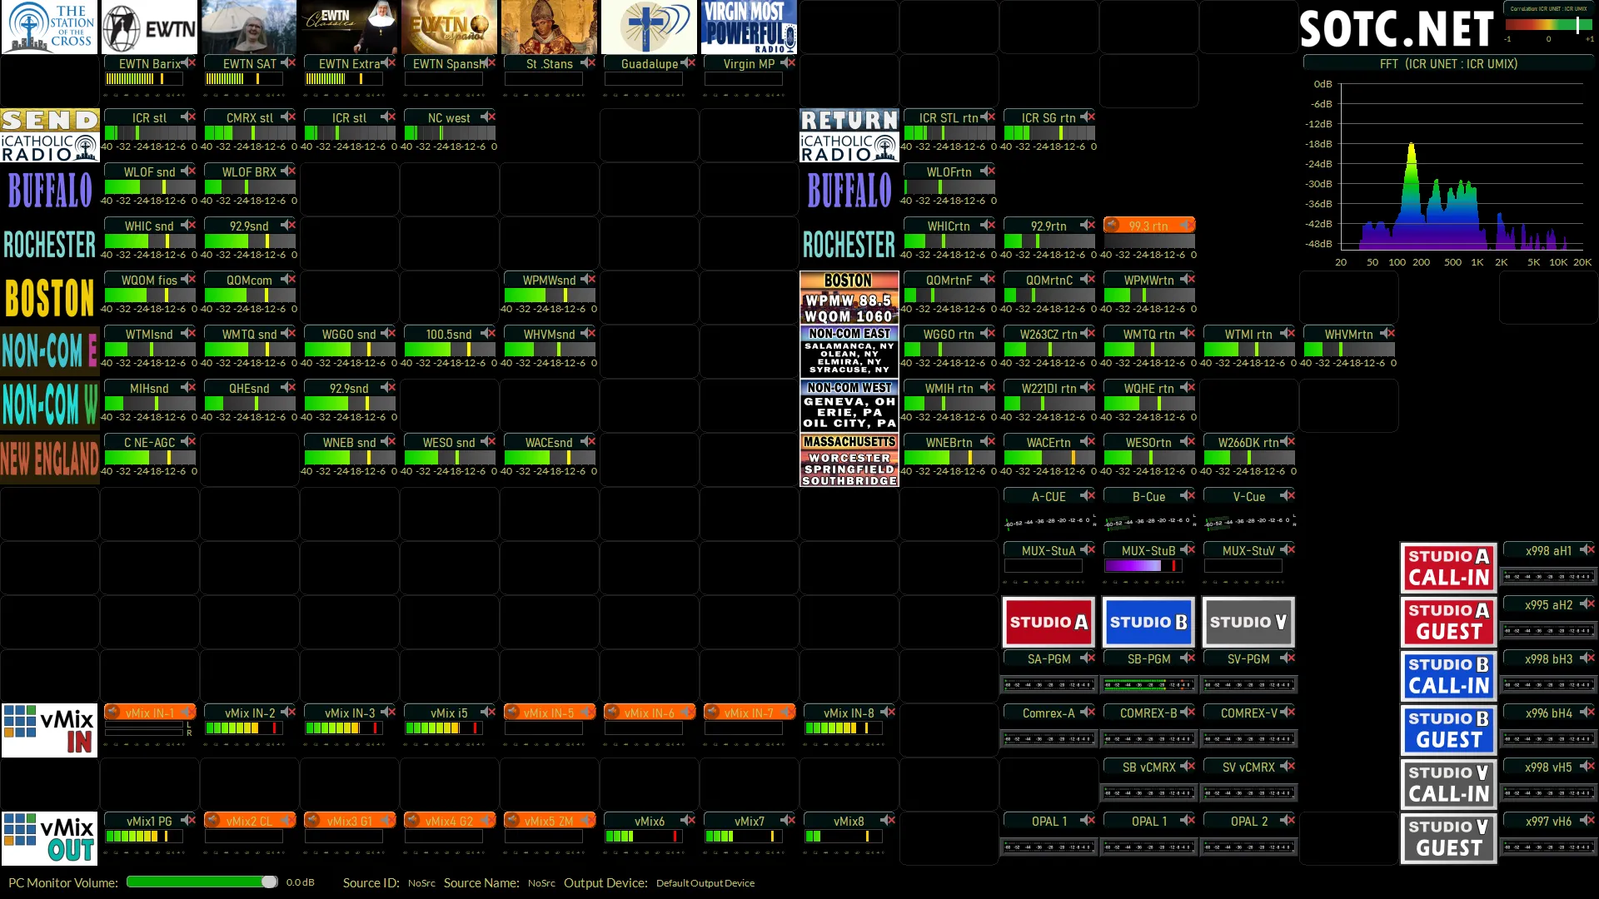This screenshot has height=899, width=1599.
Task: Open the Studio A Call-In tile
Action: (x=1448, y=568)
